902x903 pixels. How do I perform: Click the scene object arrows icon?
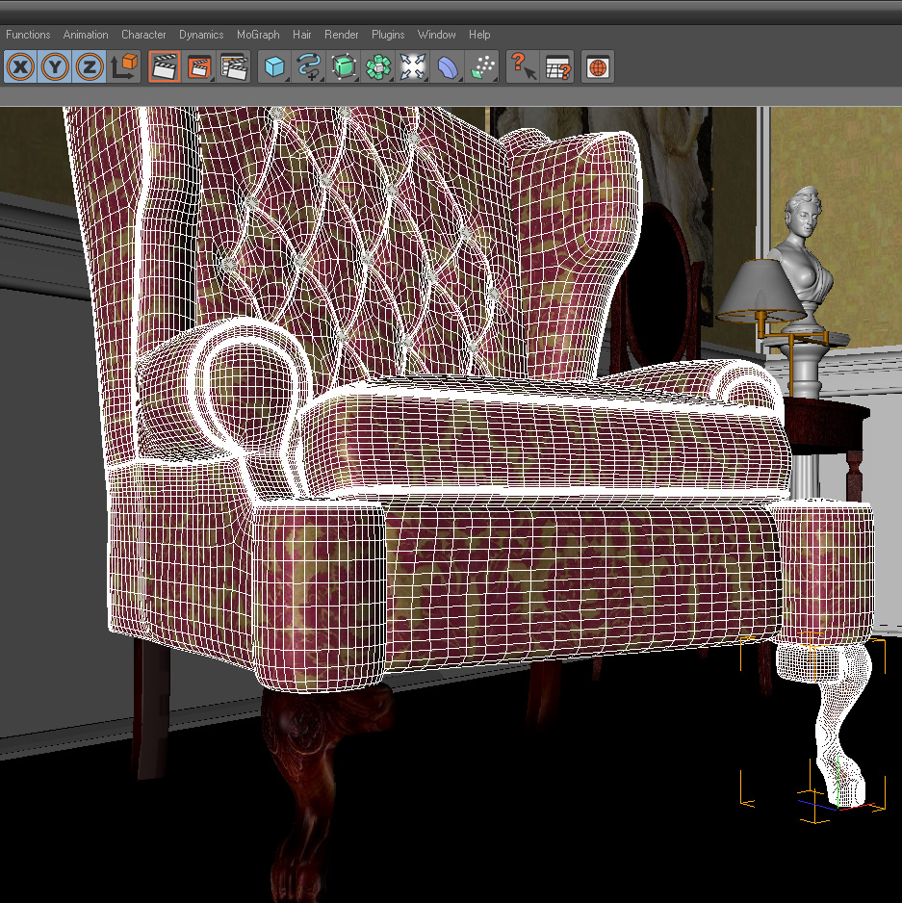click(x=412, y=66)
